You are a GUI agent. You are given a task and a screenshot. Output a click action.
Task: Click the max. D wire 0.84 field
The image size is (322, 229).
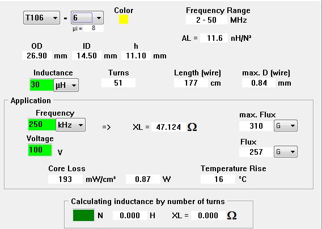(259, 83)
